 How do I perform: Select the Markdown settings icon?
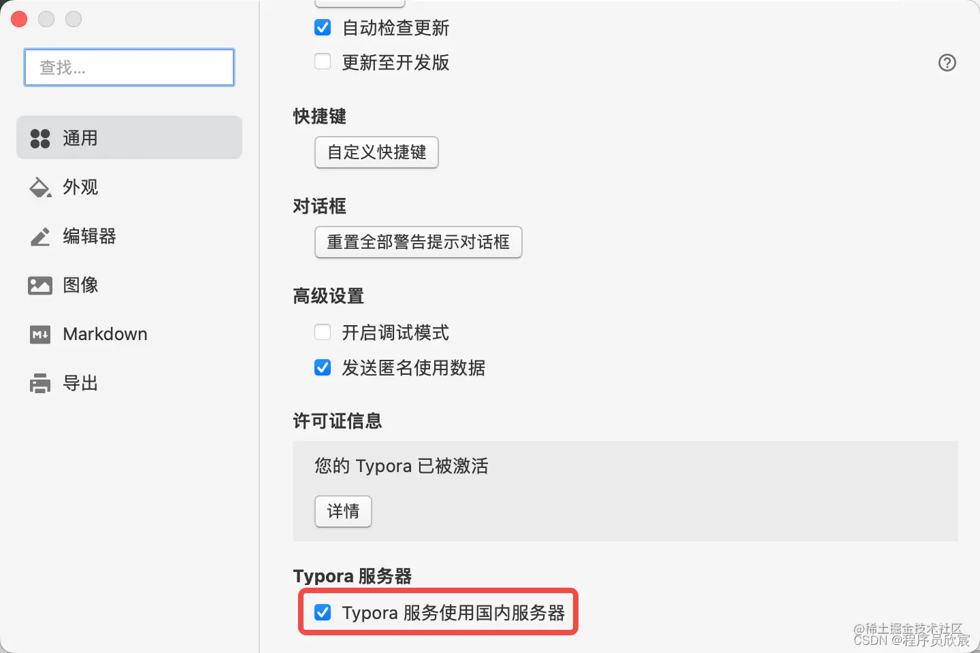(x=39, y=334)
